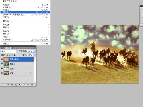Open the fill (填充) slider arrow
Image resolution: width=143 pixels, height=107 pixels.
tap(34, 55)
